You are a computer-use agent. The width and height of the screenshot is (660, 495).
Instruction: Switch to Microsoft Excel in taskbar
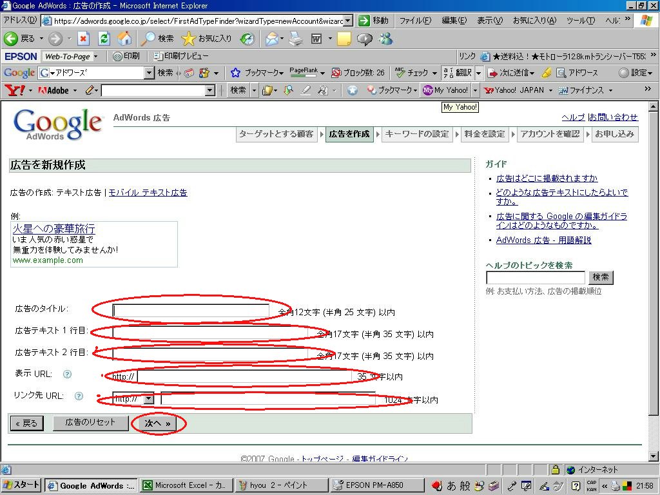[185, 485]
